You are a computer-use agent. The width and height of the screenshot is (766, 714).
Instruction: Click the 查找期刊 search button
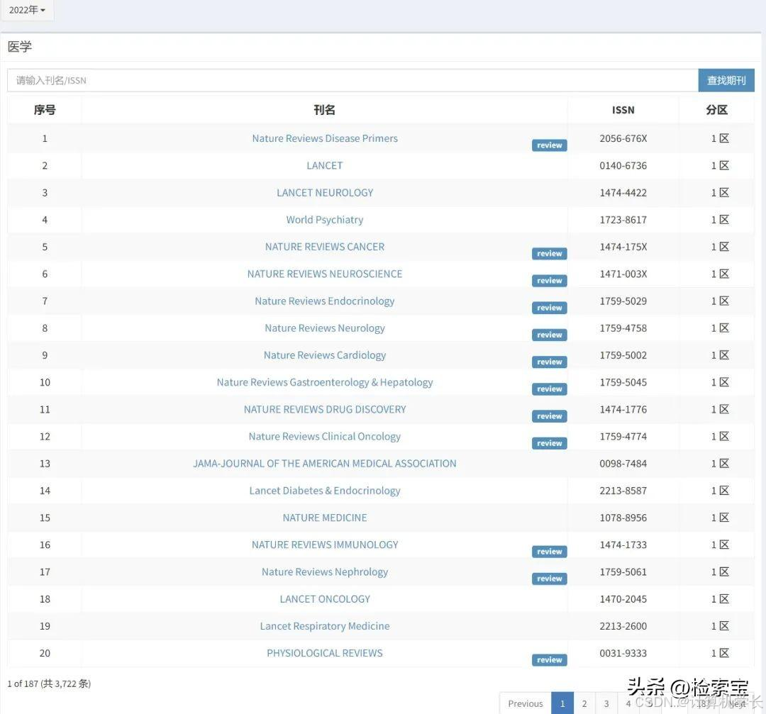(726, 80)
